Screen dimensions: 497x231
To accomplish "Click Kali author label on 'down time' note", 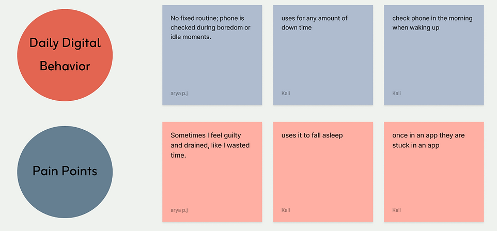I will (x=286, y=93).
